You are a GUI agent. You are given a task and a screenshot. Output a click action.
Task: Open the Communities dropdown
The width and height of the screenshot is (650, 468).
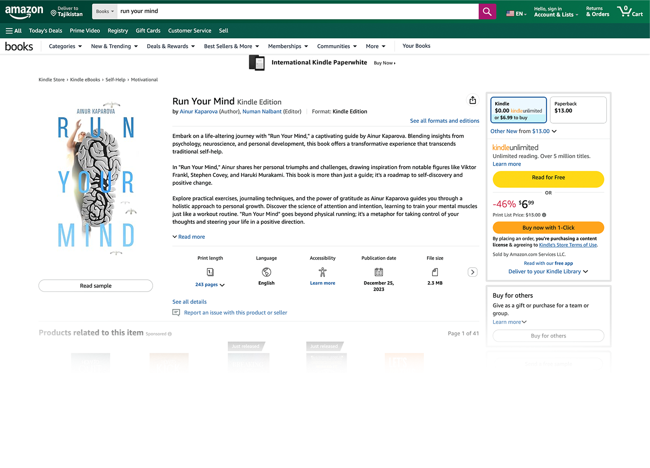(x=337, y=46)
